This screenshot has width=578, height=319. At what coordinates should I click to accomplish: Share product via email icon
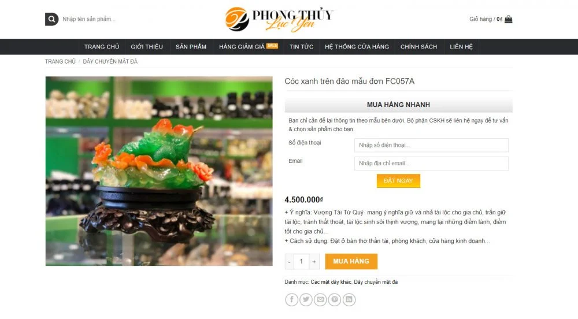(320, 299)
